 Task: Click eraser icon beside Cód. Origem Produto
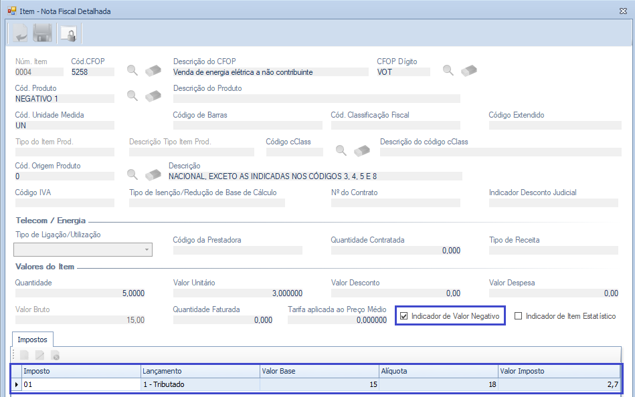tap(153, 174)
